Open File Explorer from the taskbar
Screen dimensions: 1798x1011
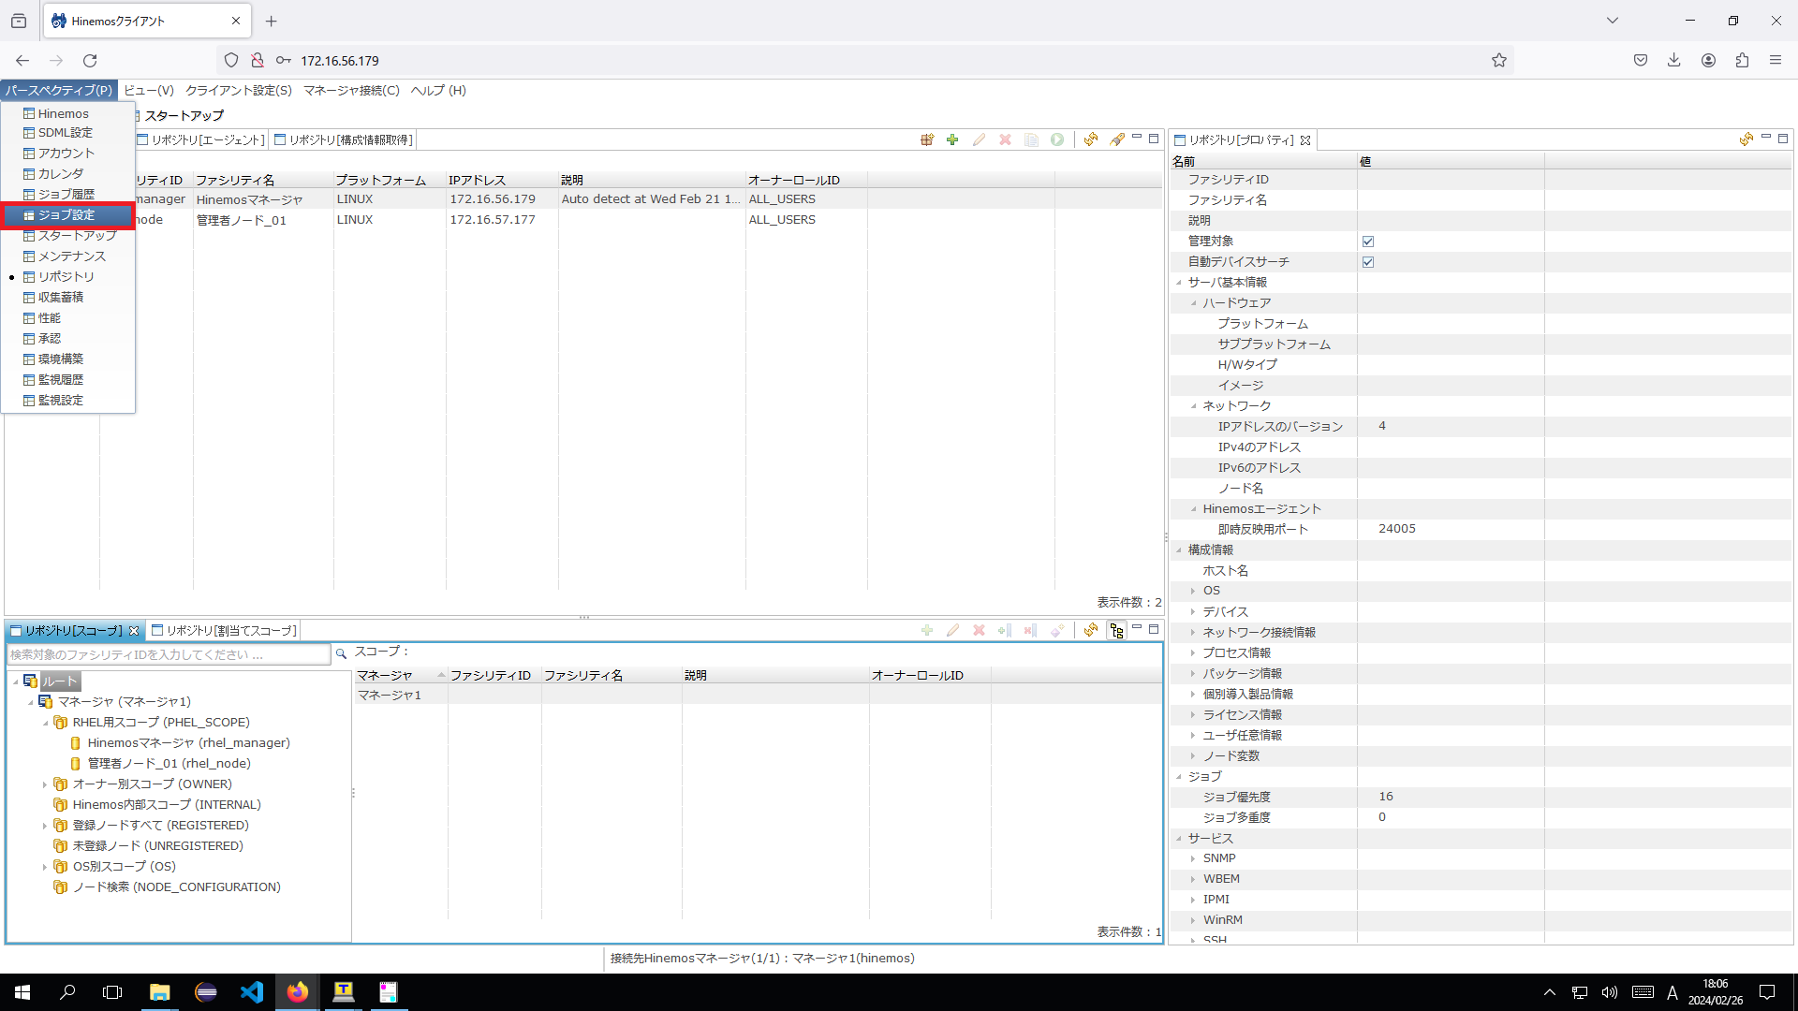159,992
